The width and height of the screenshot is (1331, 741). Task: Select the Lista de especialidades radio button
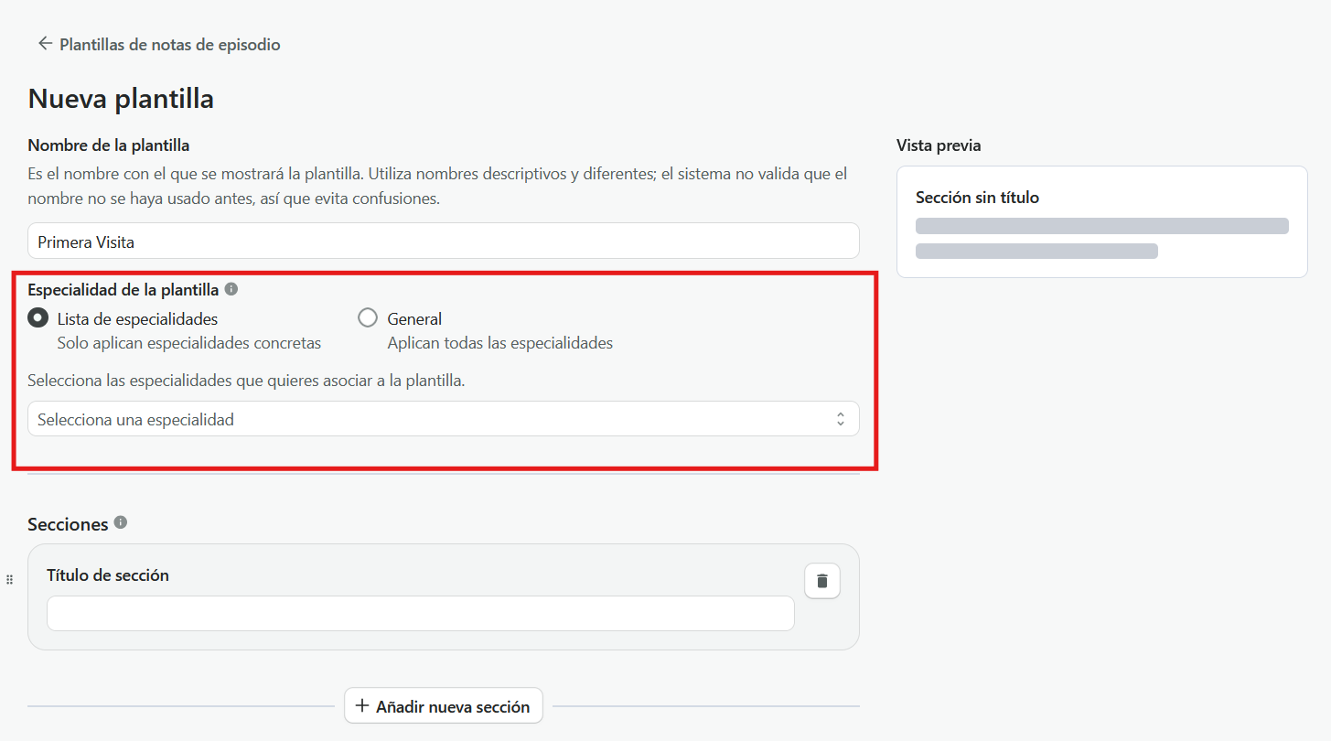(38, 318)
